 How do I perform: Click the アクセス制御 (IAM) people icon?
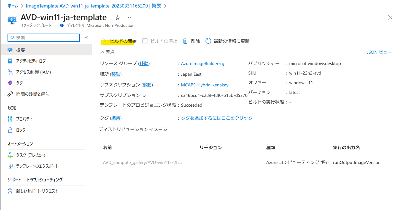pos(10,72)
